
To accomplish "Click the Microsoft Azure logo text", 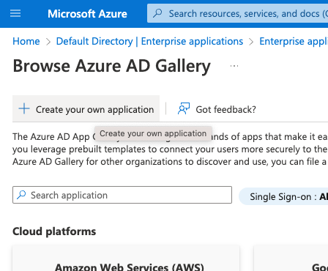I will 87,14.
